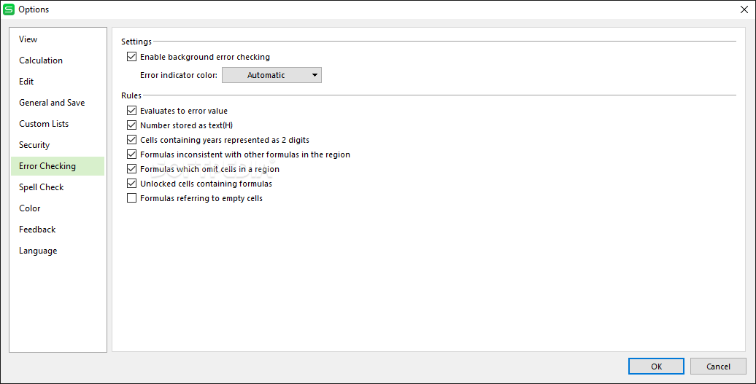Image resolution: width=756 pixels, height=384 pixels.
Task: Select Language in the sidebar
Action: [58, 251]
